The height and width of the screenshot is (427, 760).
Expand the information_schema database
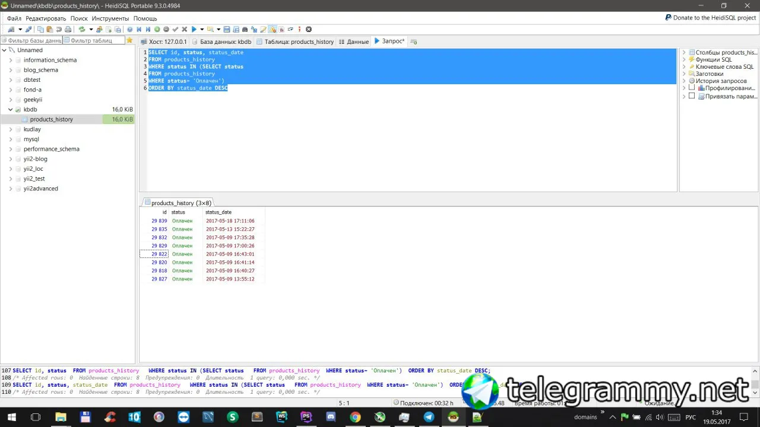click(x=11, y=60)
